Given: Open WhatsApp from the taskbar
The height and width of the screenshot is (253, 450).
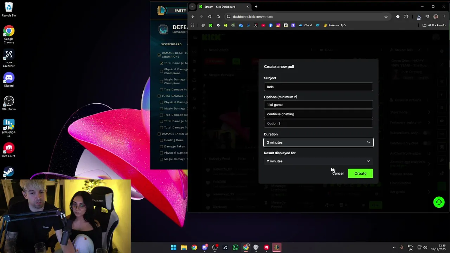Looking at the screenshot, I should [236, 247].
